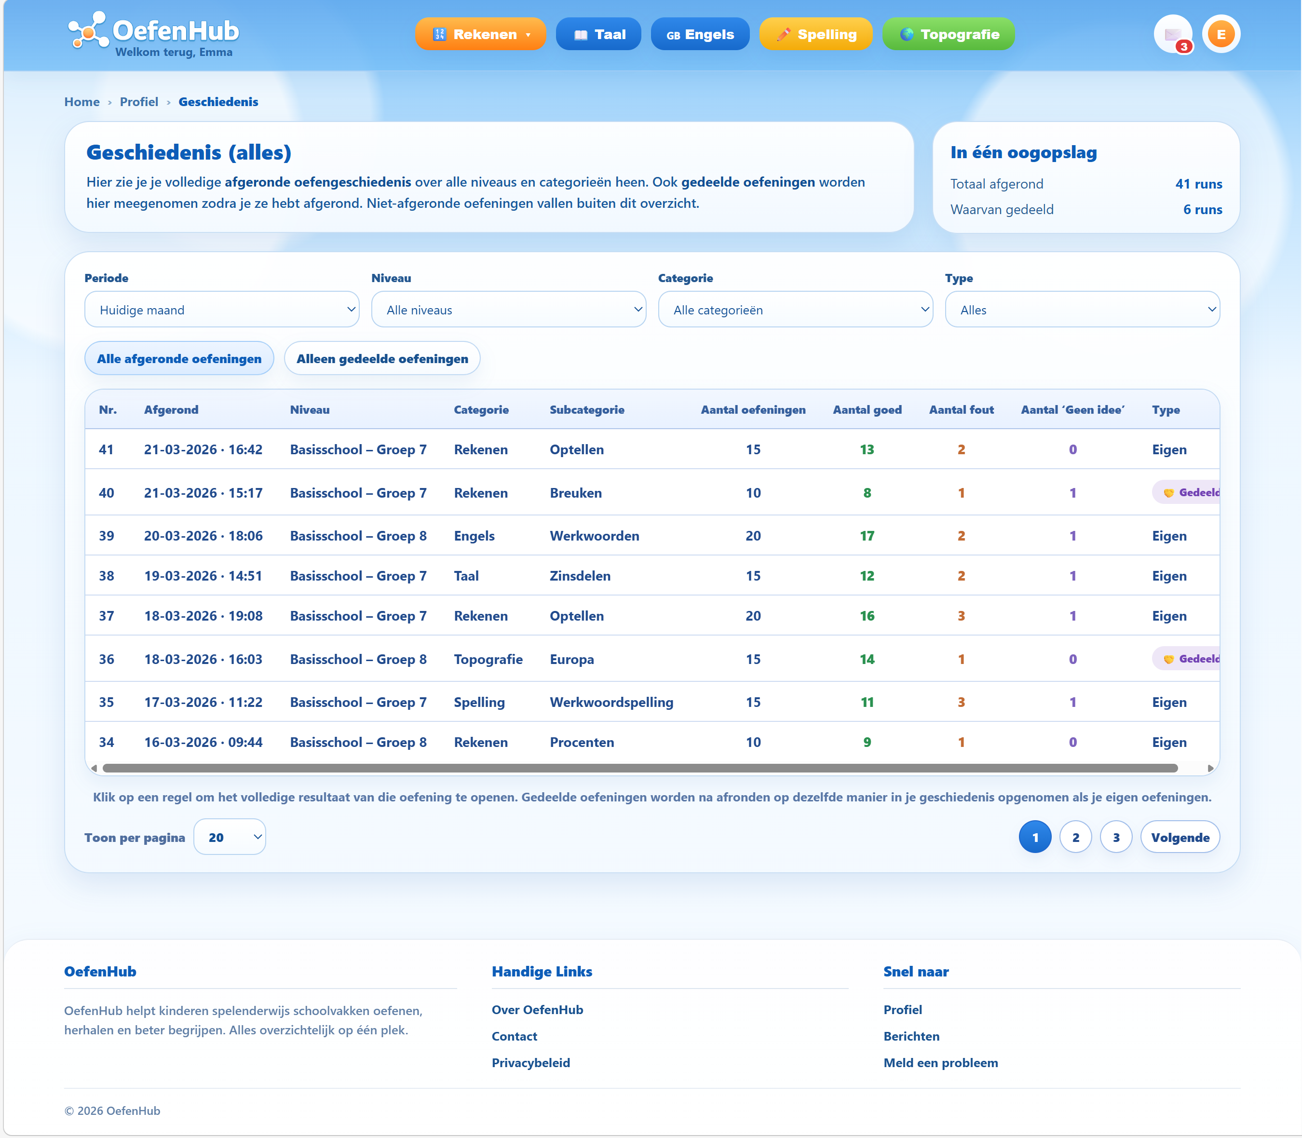Click the GB flag icon in Engels
This screenshot has height=1138, width=1302.
click(x=673, y=36)
